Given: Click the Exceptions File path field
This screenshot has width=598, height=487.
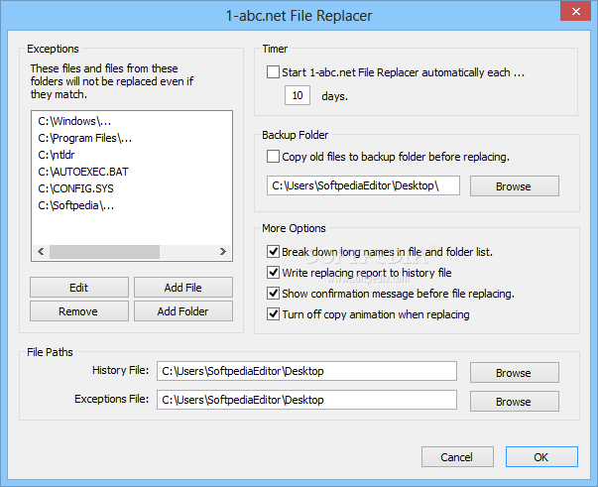Looking at the screenshot, I should click(306, 400).
